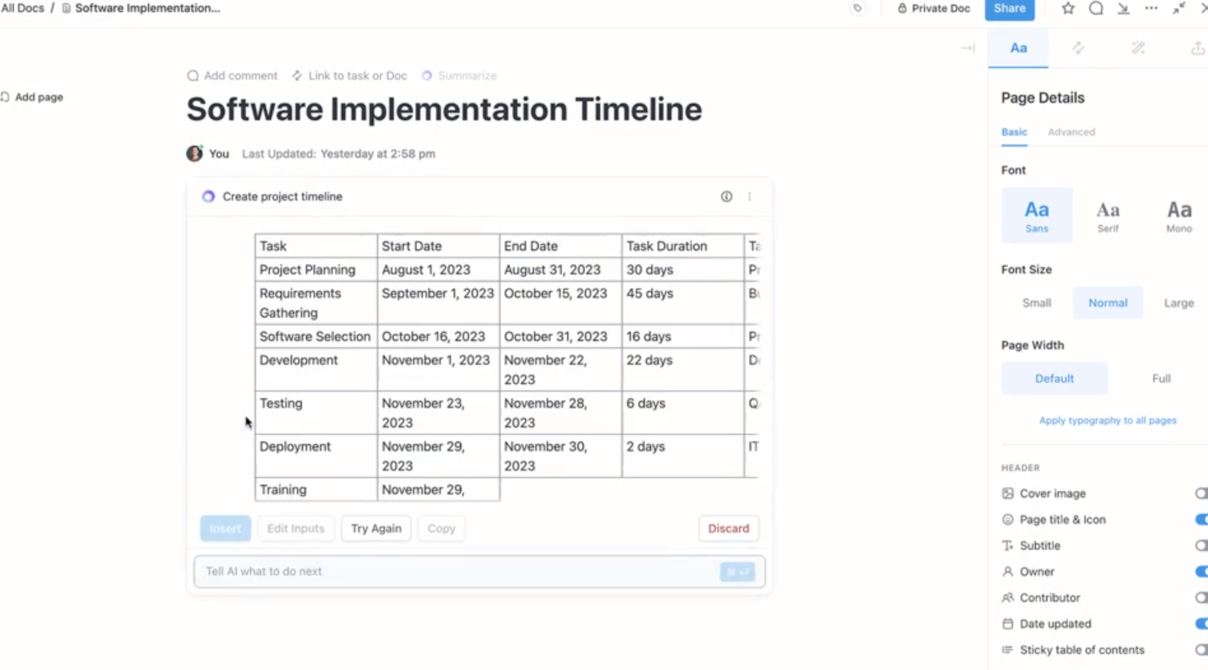Open AI panel vertical dots menu
Image resolution: width=1208 pixels, height=670 pixels.
click(749, 196)
